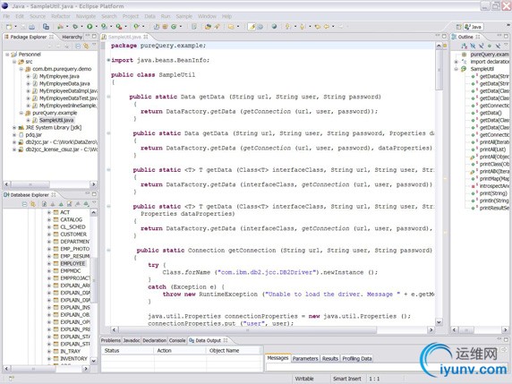Click Collapse All in Package Explorer toolbar
This screenshot has width=512, height=384.
point(78,46)
